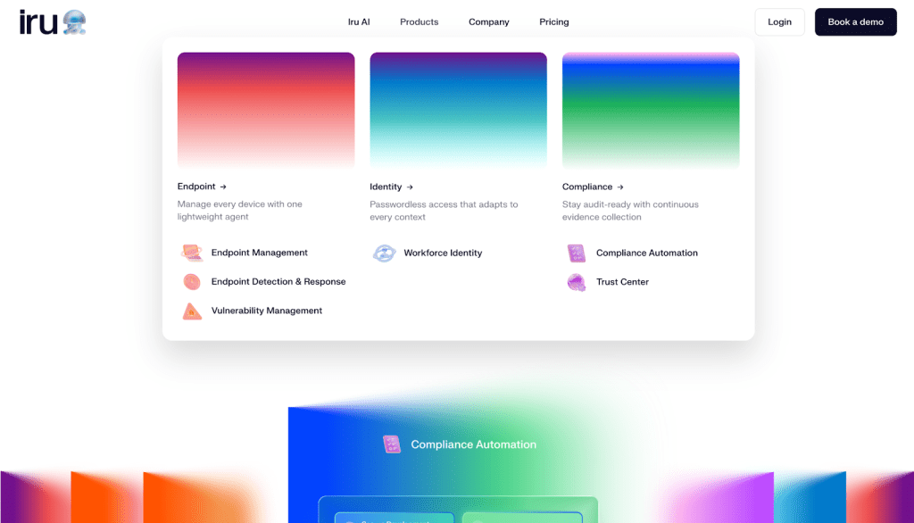Open the Iru AI menu item

(359, 22)
